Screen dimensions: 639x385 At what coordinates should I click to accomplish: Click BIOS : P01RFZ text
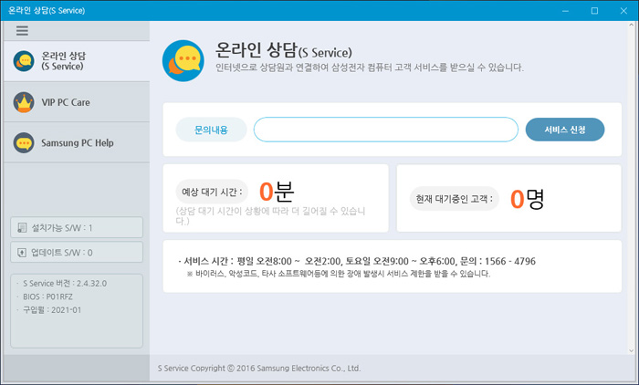tap(47, 297)
